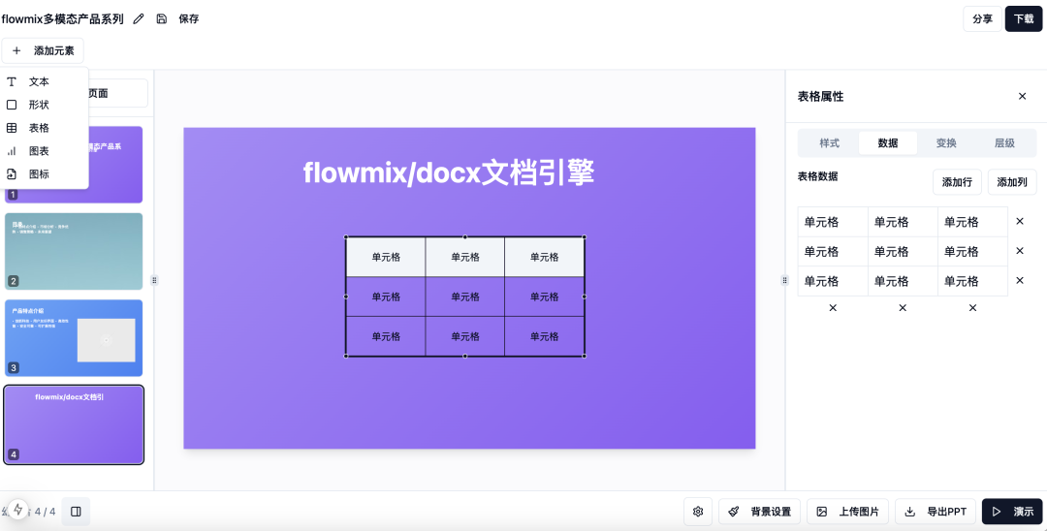
Task: Open the 添加元素 add element menu
Action: [43, 50]
